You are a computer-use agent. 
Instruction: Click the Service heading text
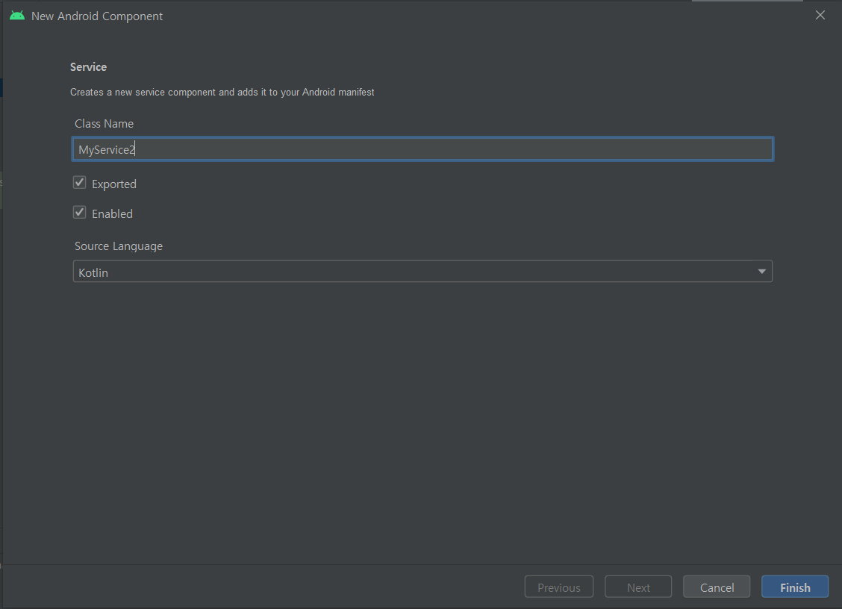[x=89, y=67]
